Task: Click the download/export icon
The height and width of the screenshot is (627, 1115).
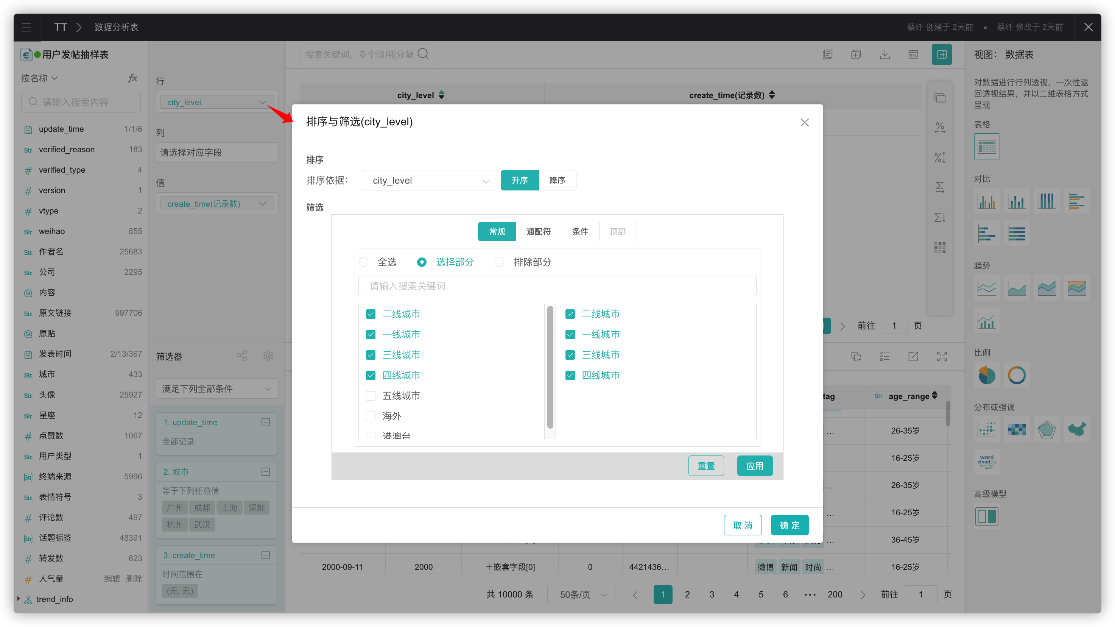Action: pyautogui.click(x=885, y=55)
